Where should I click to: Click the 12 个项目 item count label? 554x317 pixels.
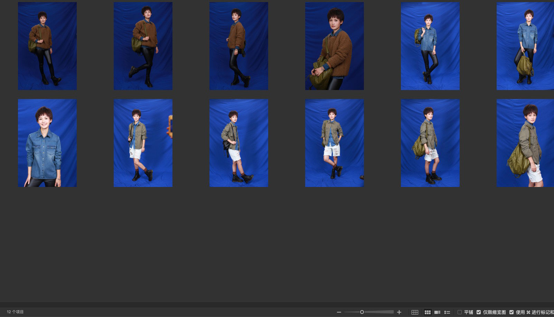15,312
